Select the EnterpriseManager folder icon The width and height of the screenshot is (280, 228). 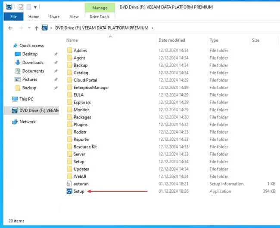click(x=69, y=88)
